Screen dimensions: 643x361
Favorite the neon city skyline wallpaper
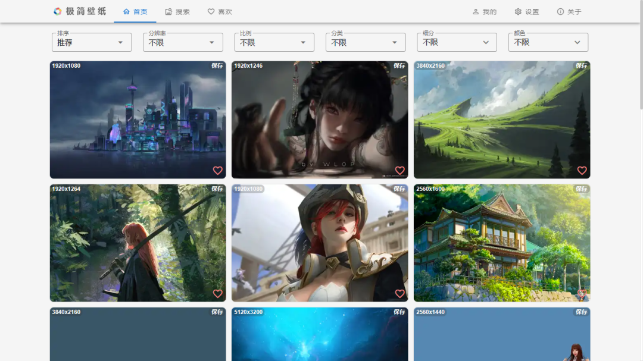218,171
